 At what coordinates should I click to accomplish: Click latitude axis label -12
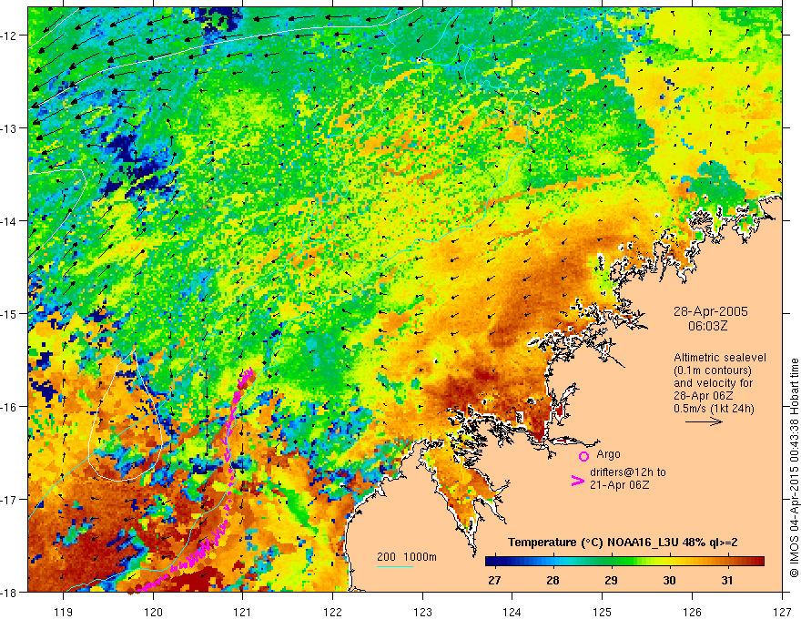coord(10,36)
